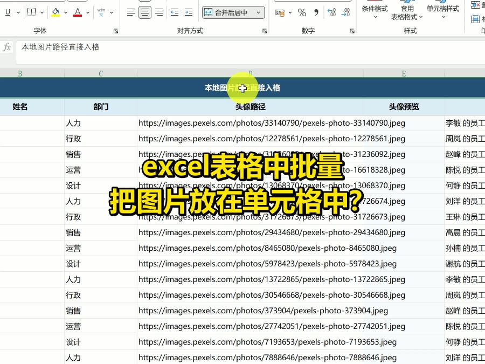Select 高晨 preview cell
This screenshot has width=485, height=364.
click(465, 232)
